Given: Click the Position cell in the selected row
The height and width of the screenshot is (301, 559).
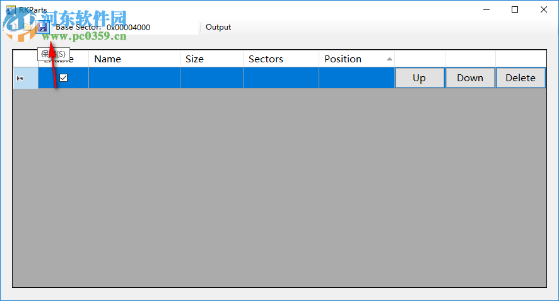Looking at the screenshot, I should point(356,78).
